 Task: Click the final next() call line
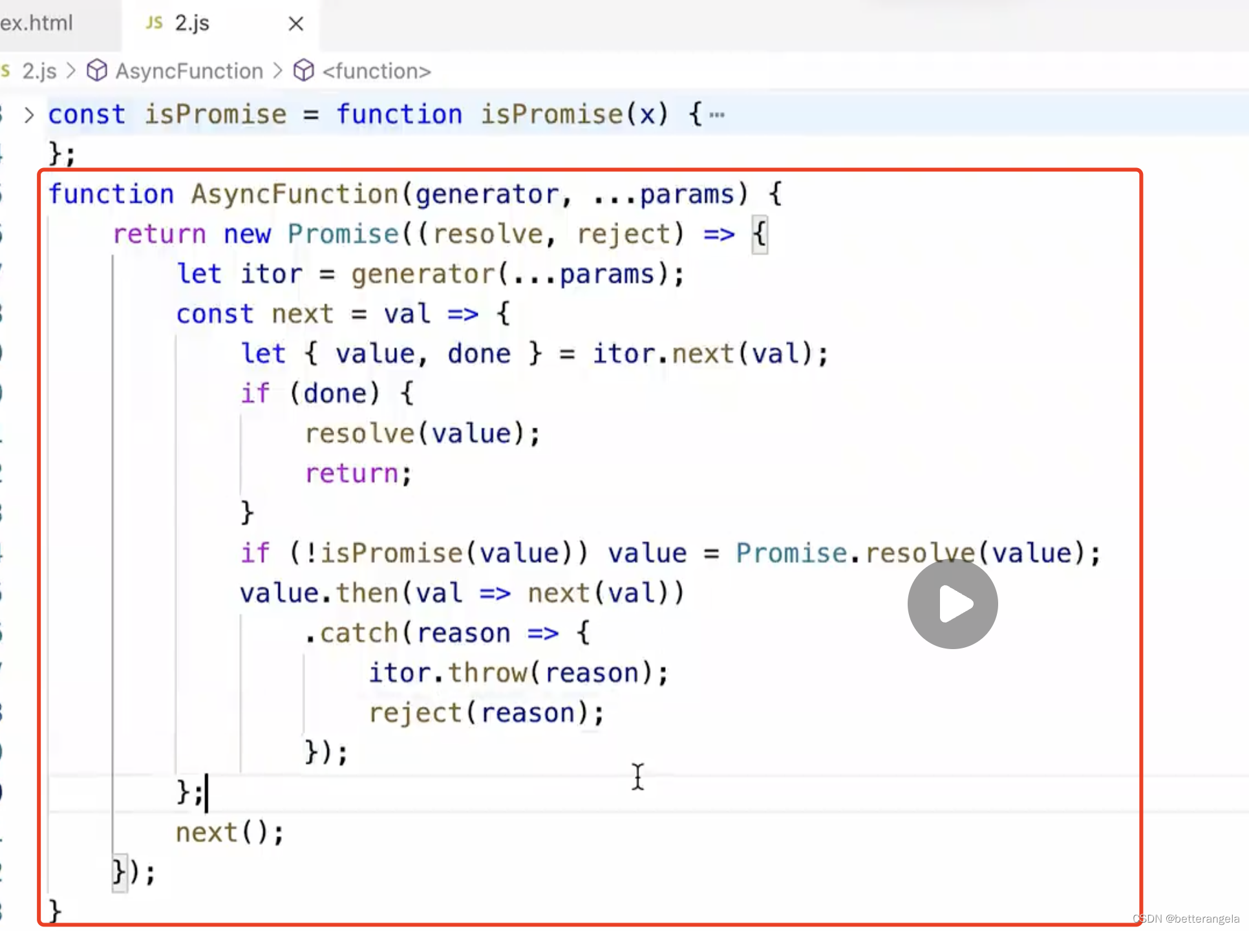pyautogui.click(x=230, y=833)
